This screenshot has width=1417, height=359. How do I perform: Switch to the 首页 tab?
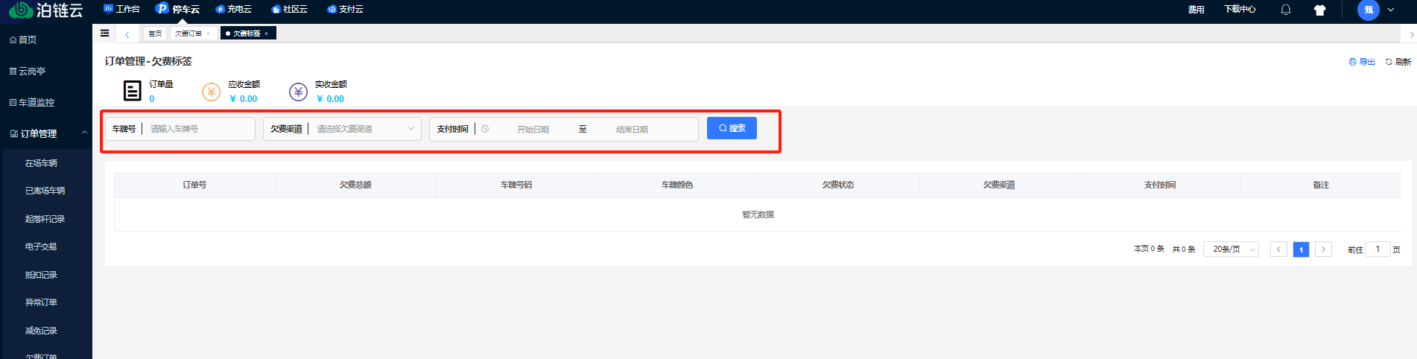(x=155, y=34)
